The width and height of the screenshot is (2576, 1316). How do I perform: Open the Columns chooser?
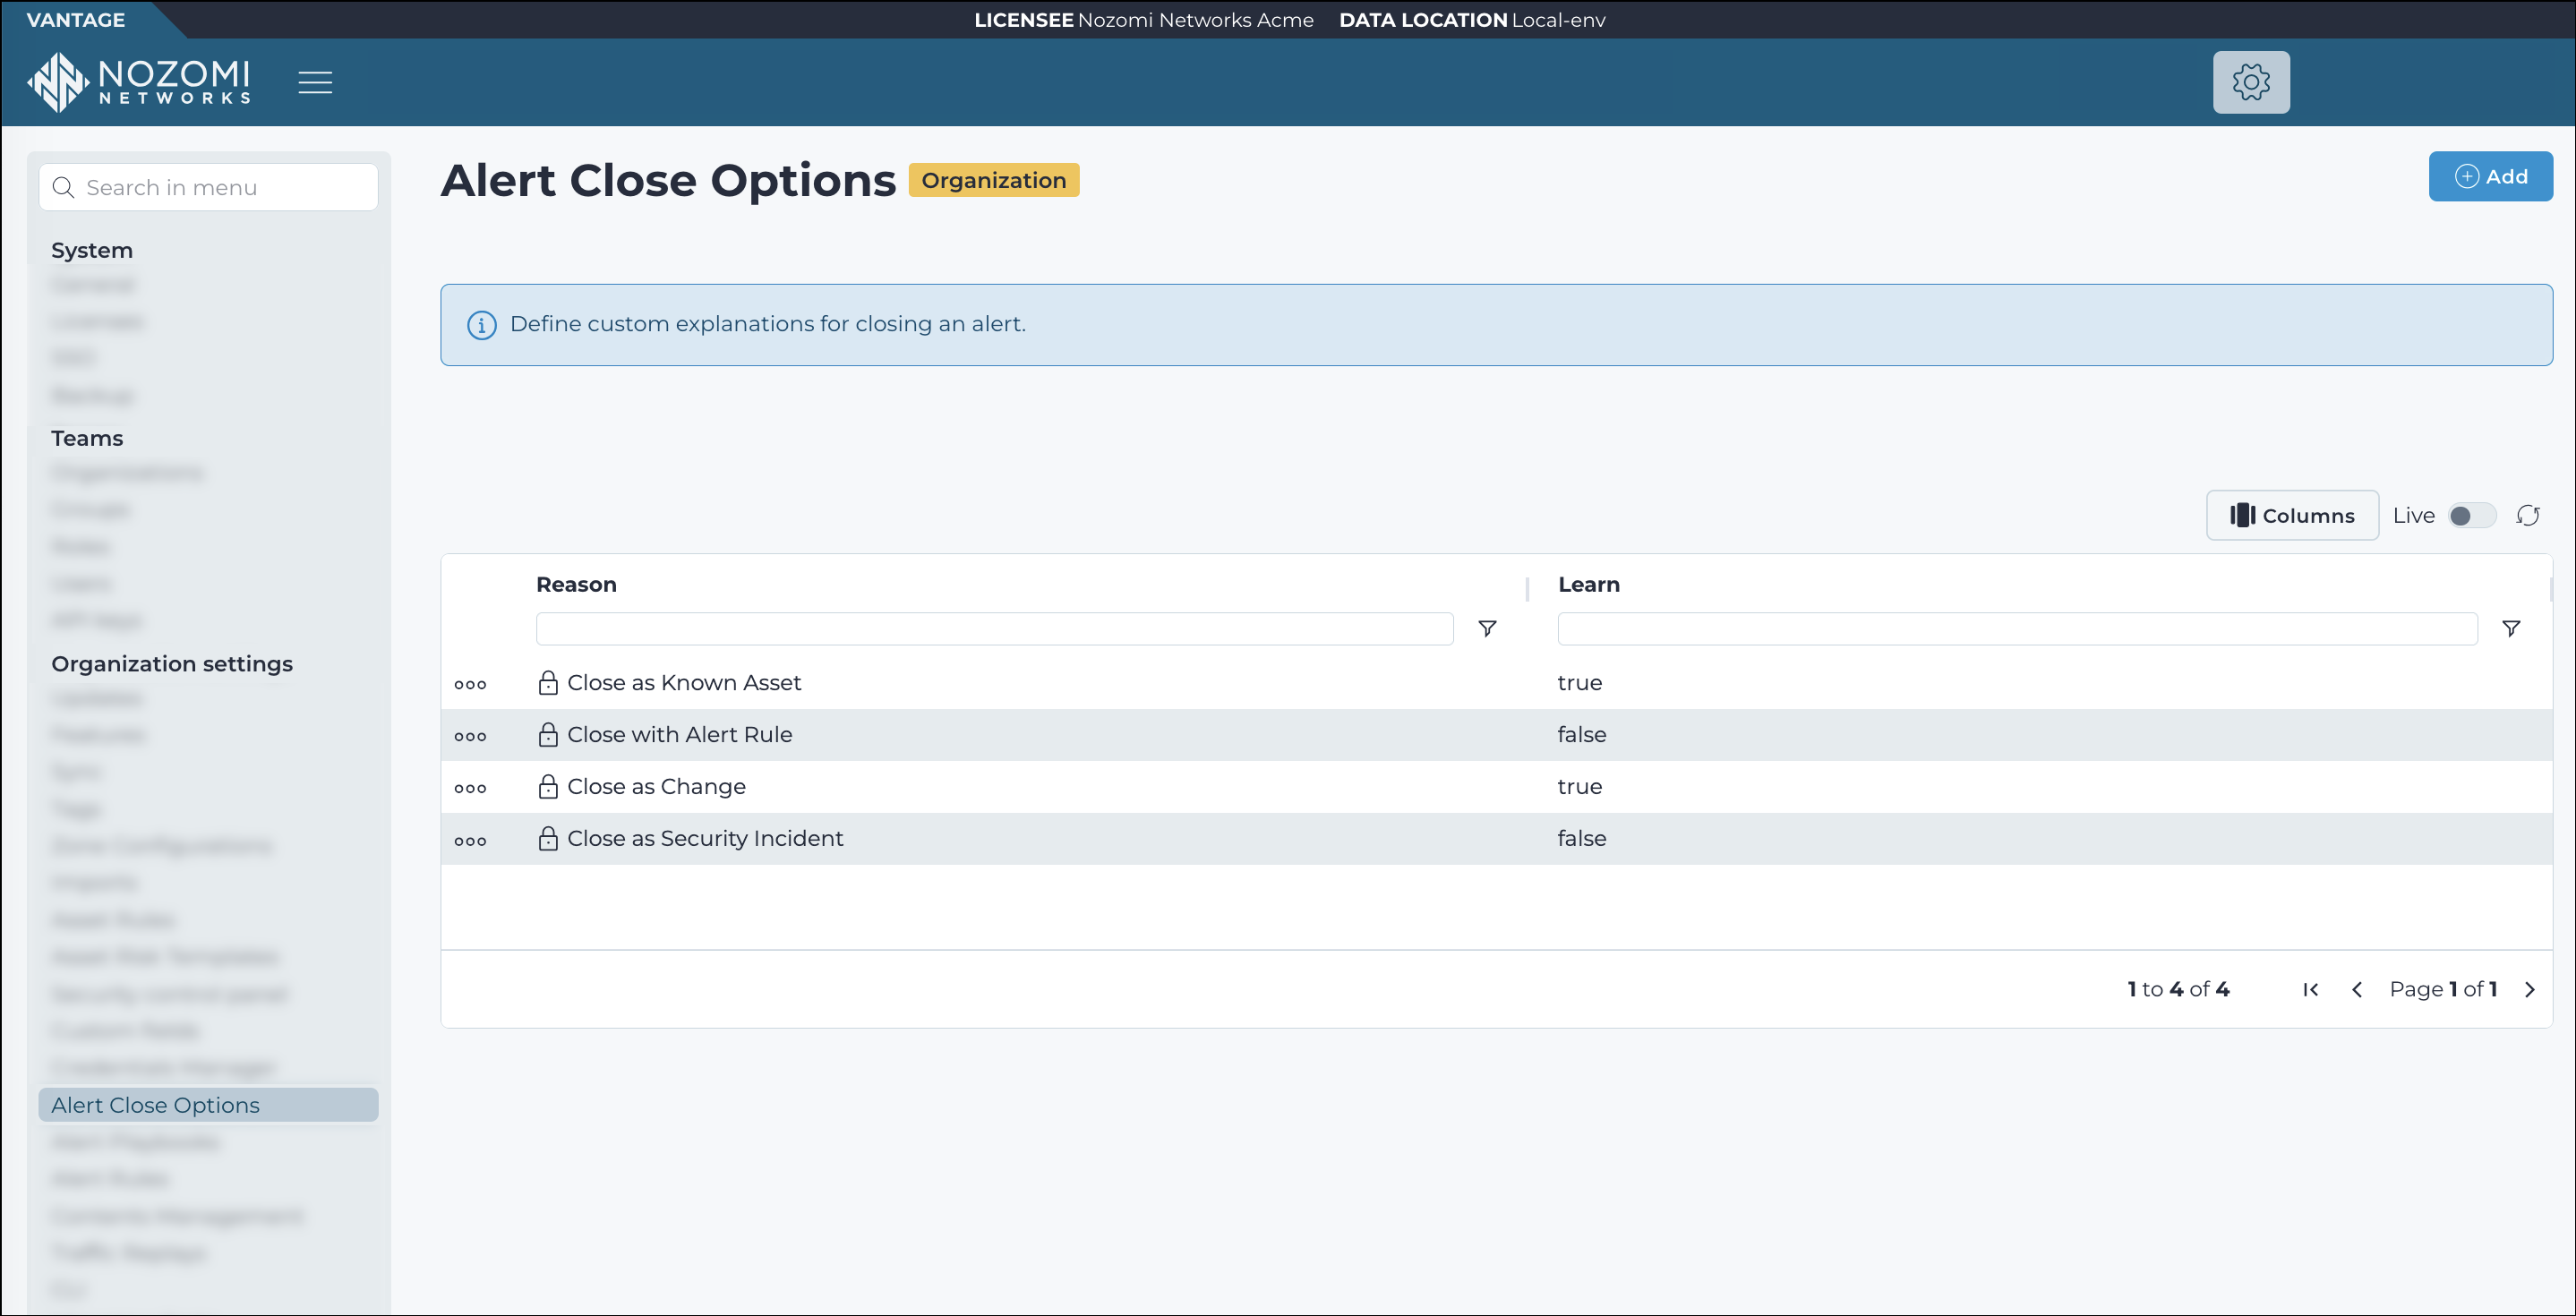point(2292,516)
